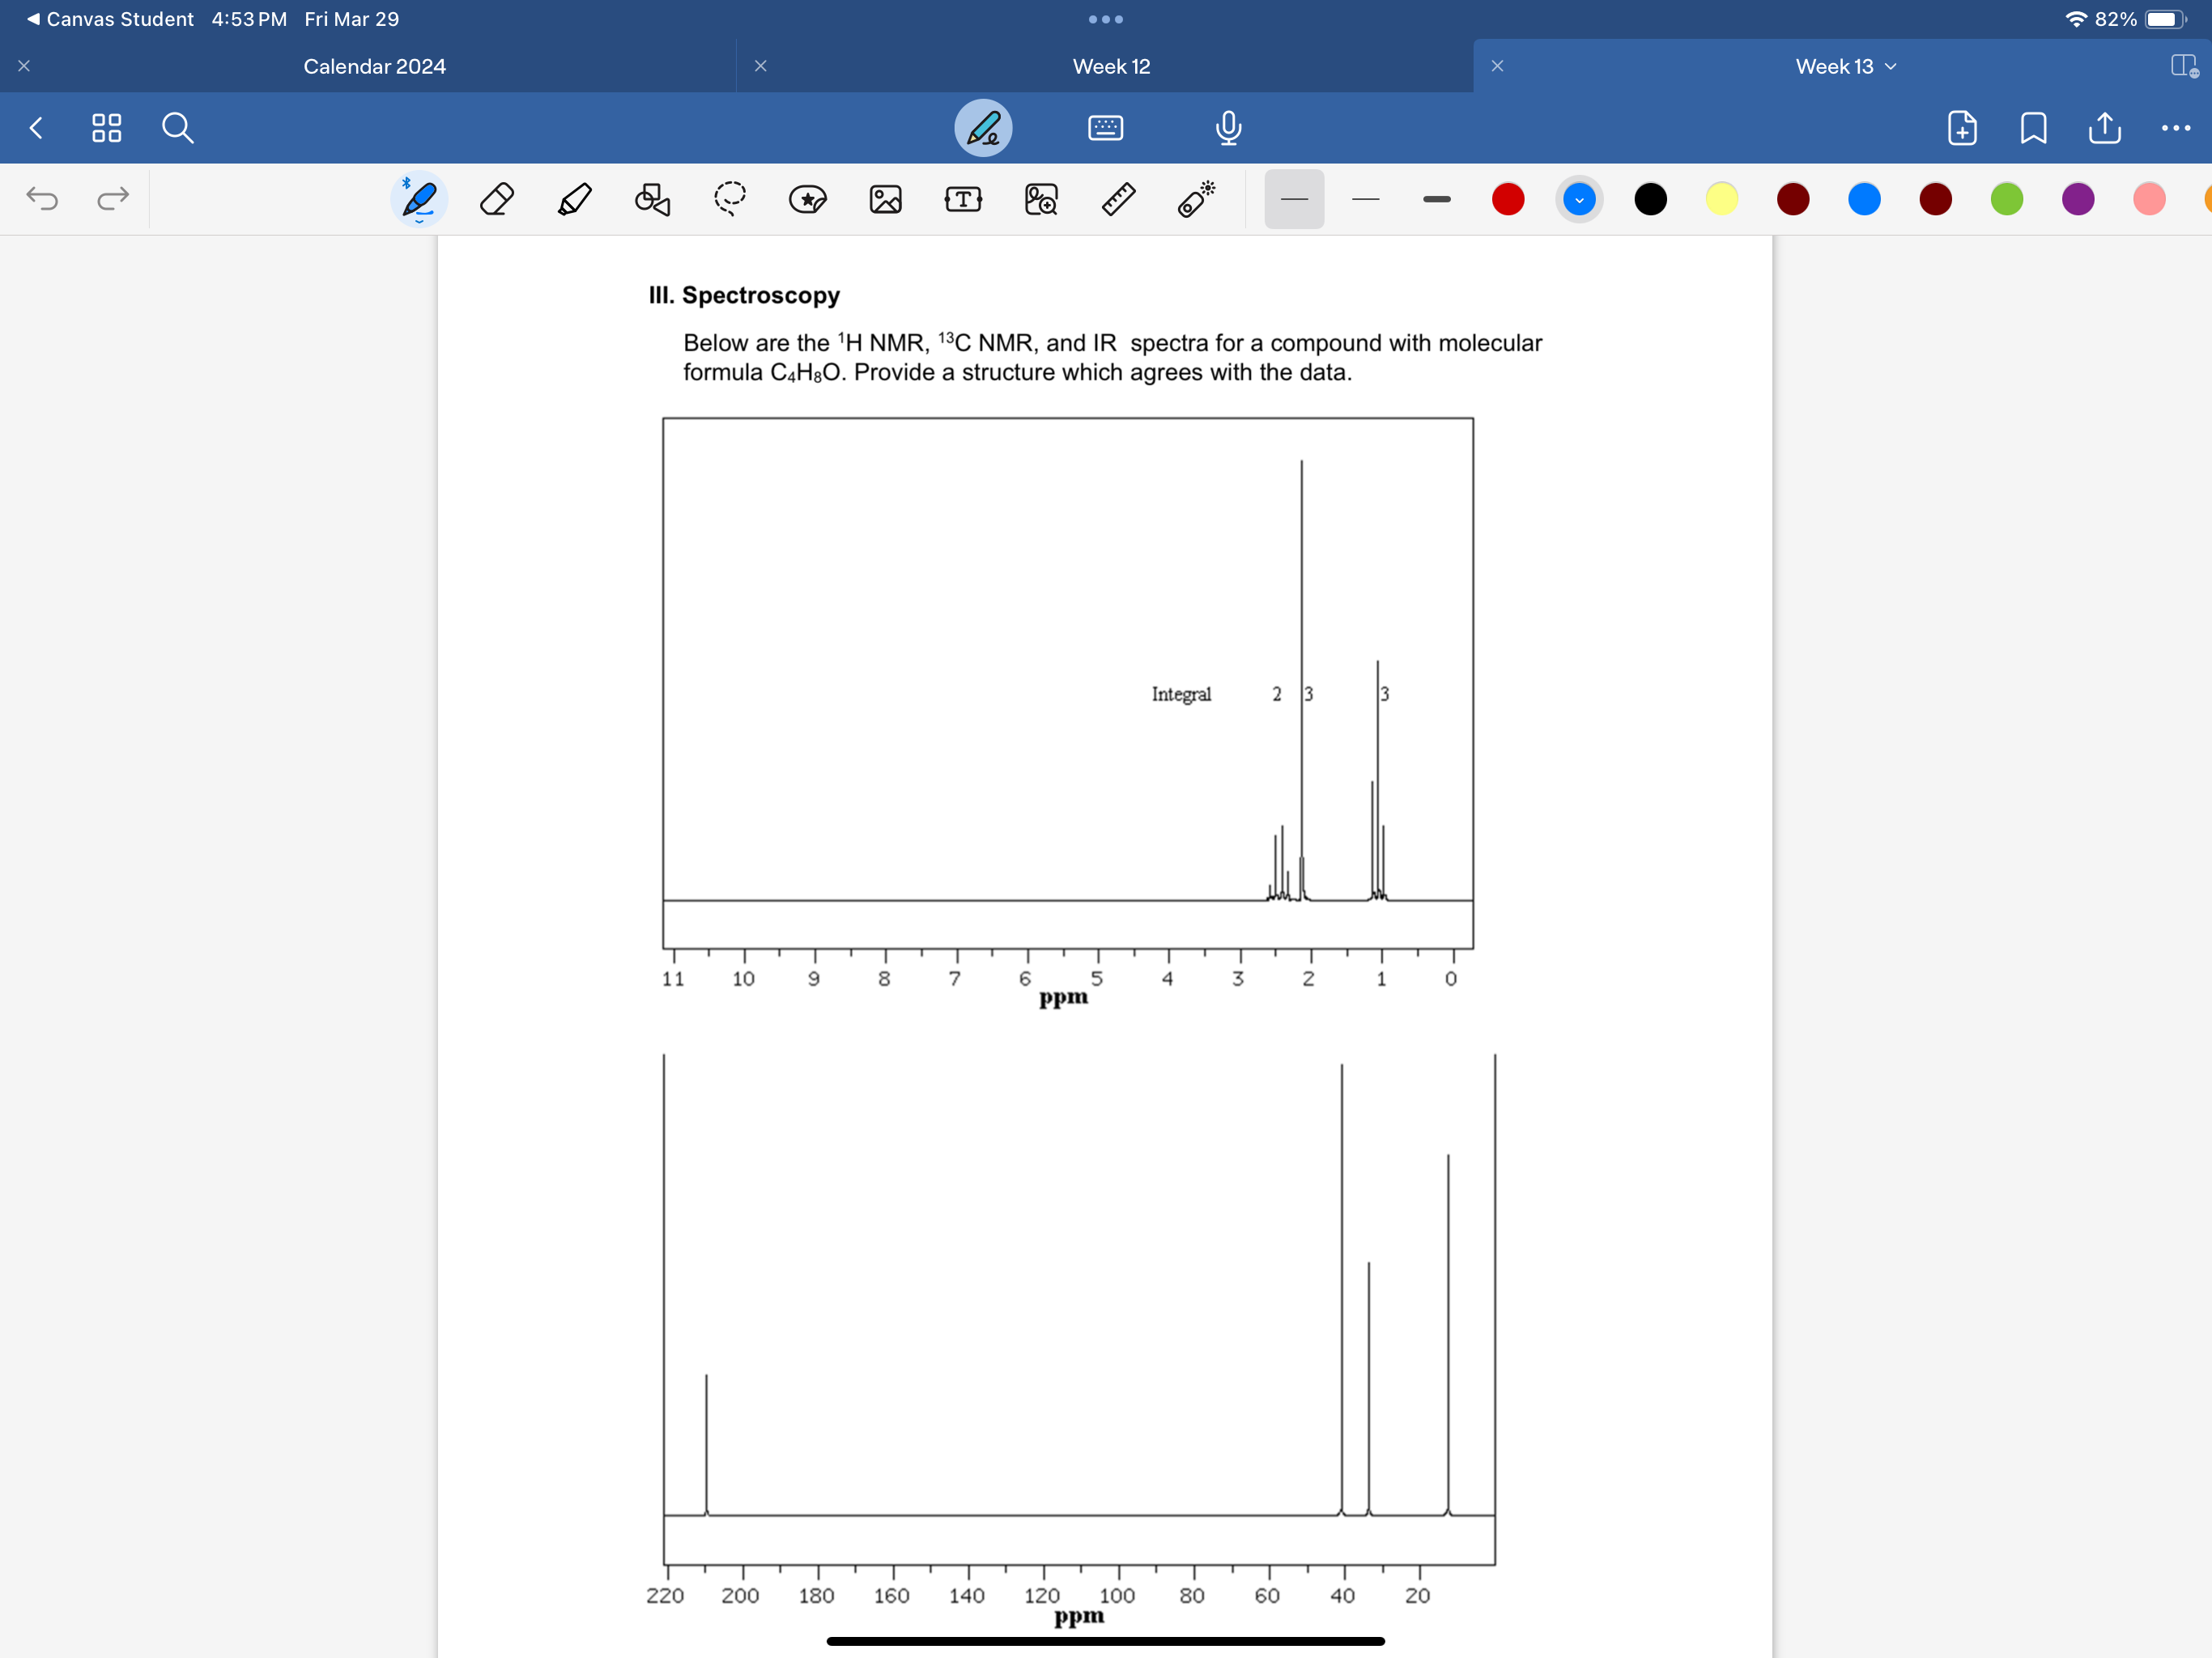Select the Text box tool
The width and height of the screenshot is (2212, 1658).
[x=963, y=199]
